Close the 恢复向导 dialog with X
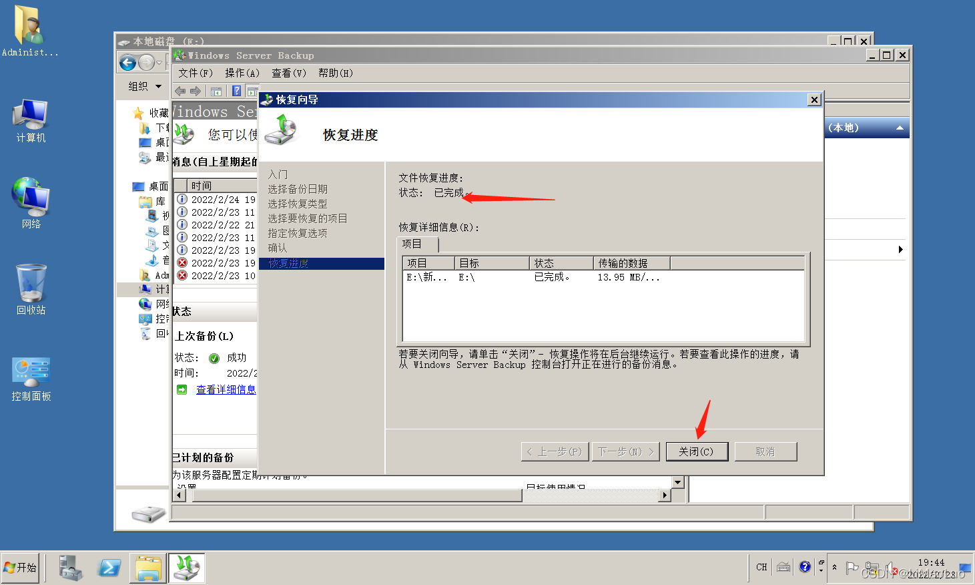 point(814,100)
